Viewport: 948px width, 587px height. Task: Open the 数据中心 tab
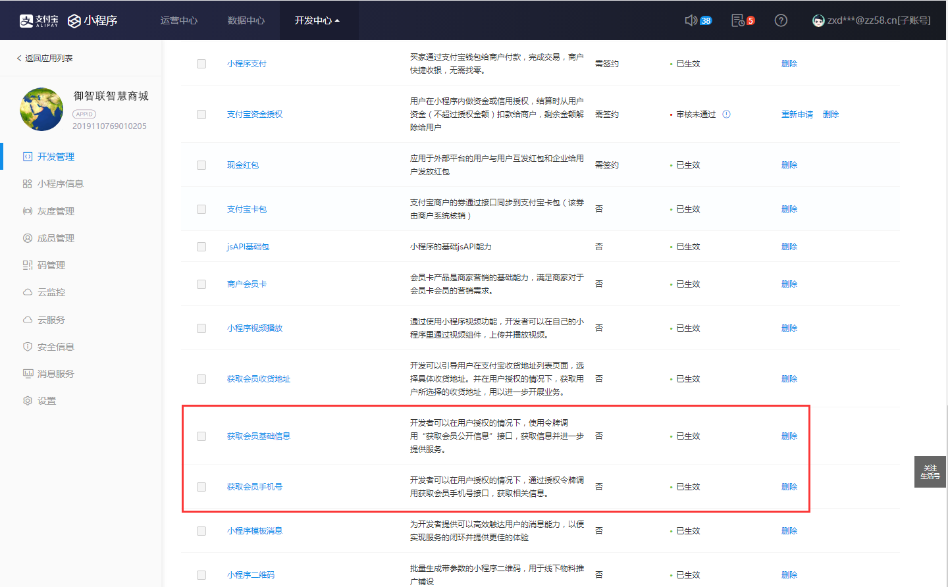pyautogui.click(x=246, y=20)
